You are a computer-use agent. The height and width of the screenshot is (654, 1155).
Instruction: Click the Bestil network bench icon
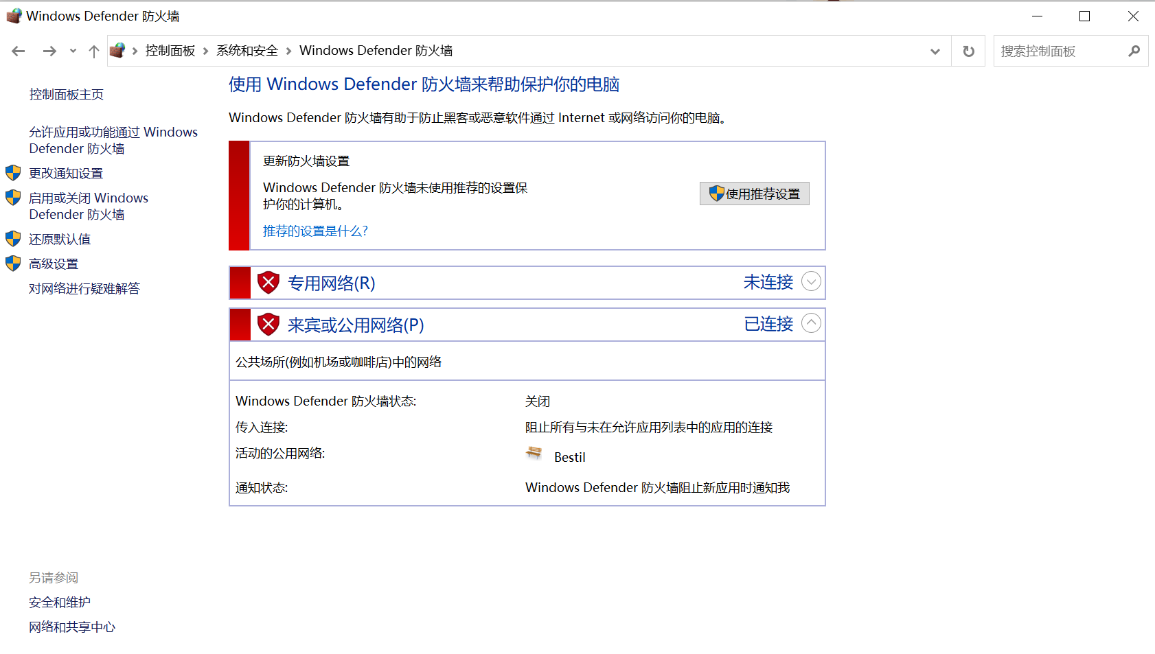[x=534, y=453]
